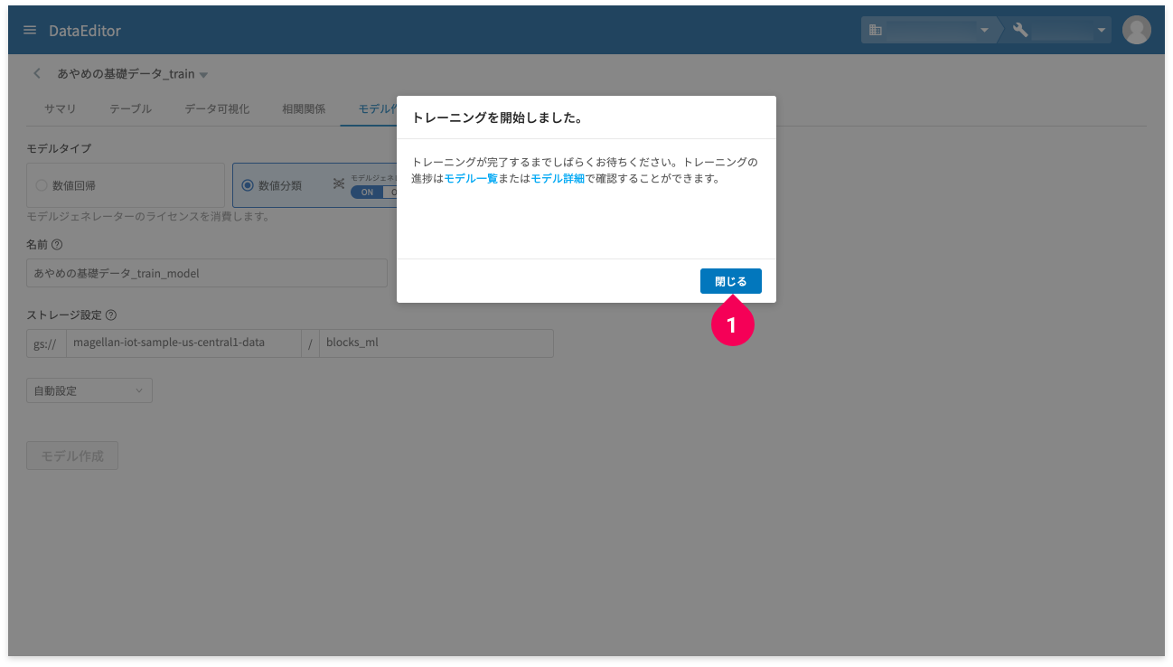Image resolution: width=1173 pixels, height=667 pixels.
Task: Click the blocks_ml folder field
Action: pos(436,343)
